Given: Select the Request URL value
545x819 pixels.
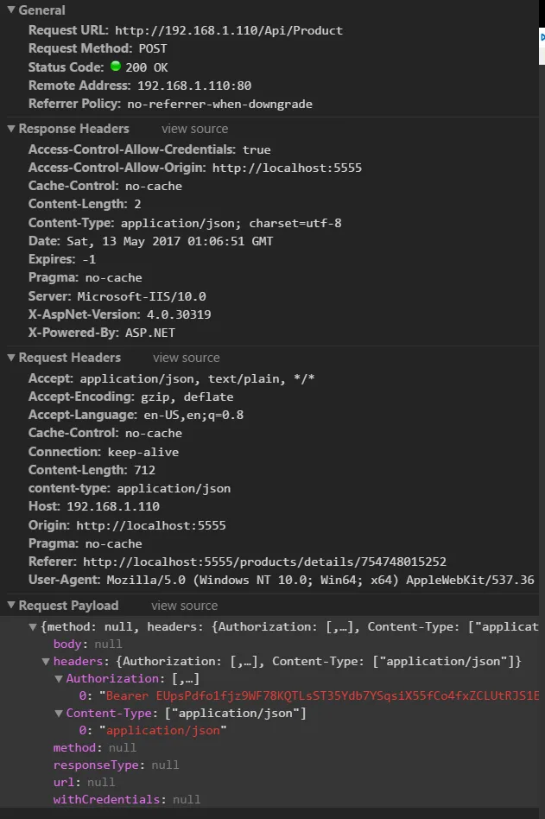Looking at the screenshot, I should [x=228, y=30].
